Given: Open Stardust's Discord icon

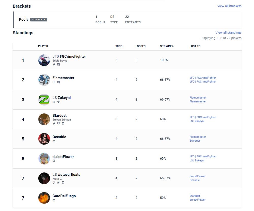Looking at the screenshot, I should [63, 124].
